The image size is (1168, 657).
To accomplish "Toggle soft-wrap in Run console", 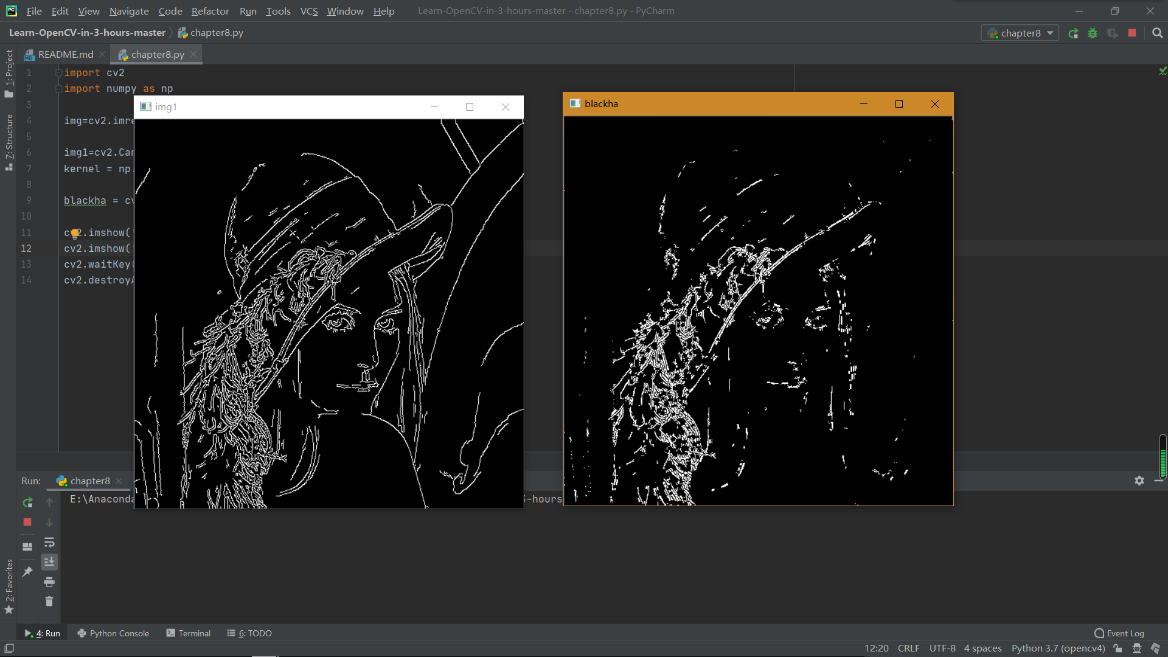I will tap(49, 542).
